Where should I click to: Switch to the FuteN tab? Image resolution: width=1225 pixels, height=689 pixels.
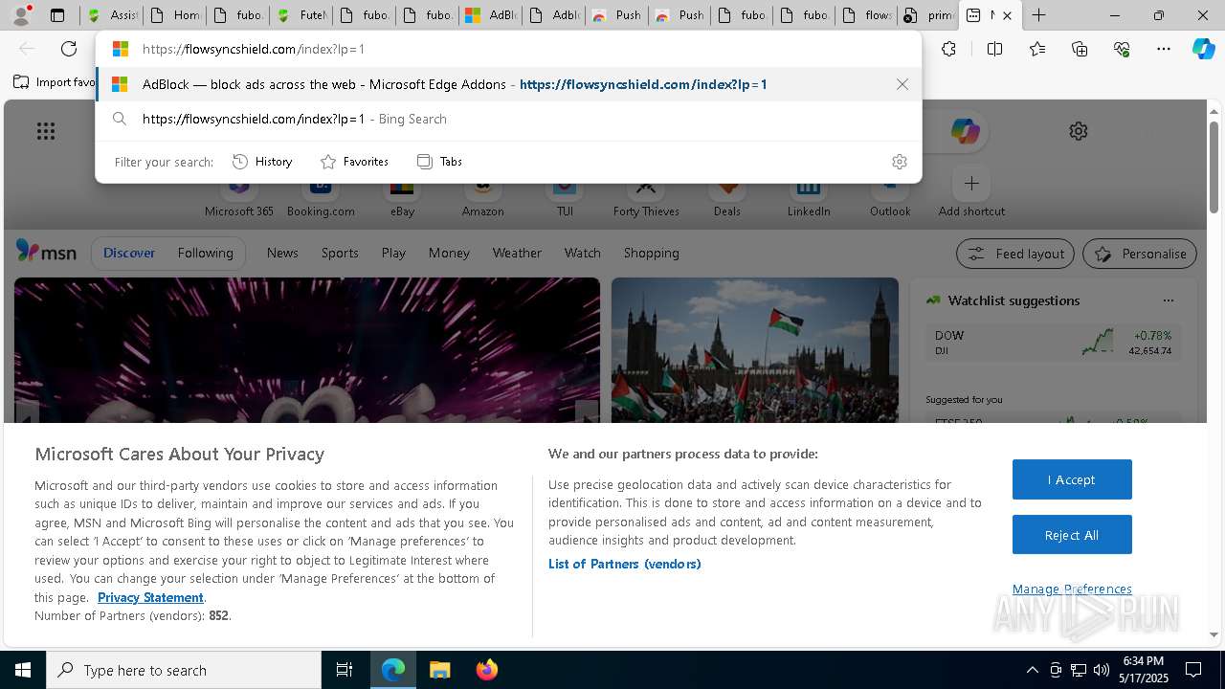pos(301,15)
